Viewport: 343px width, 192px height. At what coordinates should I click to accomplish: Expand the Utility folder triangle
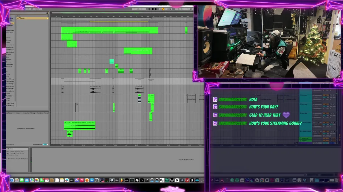pos(17,18)
